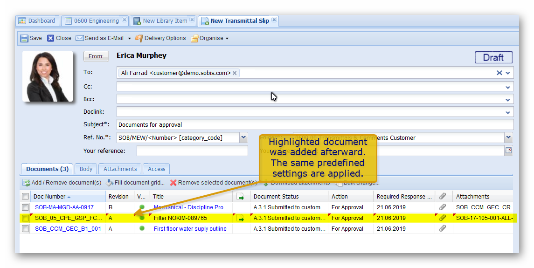534x268 pixels.
Task: Click green arrow icon in highlighted row
Action: click(x=241, y=218)
